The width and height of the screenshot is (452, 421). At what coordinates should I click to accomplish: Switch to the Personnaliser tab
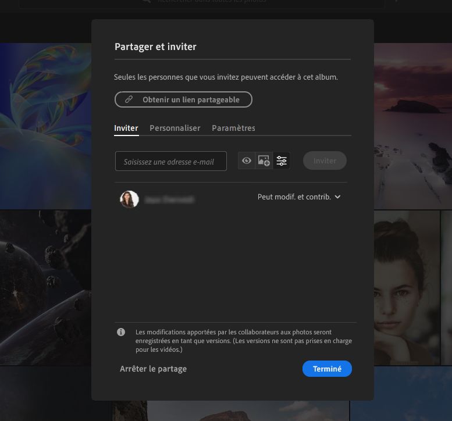point(175,128)
